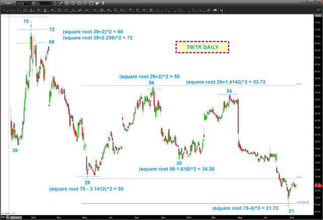Expand the text tool options arrow
The width and height of the screenshot is (323, 220).
coord(133,11)
